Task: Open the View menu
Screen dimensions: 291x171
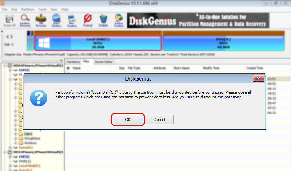Action: coord(53,9)
